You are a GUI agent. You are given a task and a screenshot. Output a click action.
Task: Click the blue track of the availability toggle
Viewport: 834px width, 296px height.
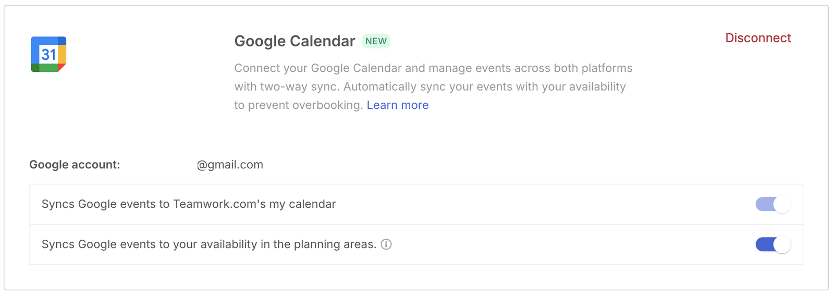[x=764, y=244]
